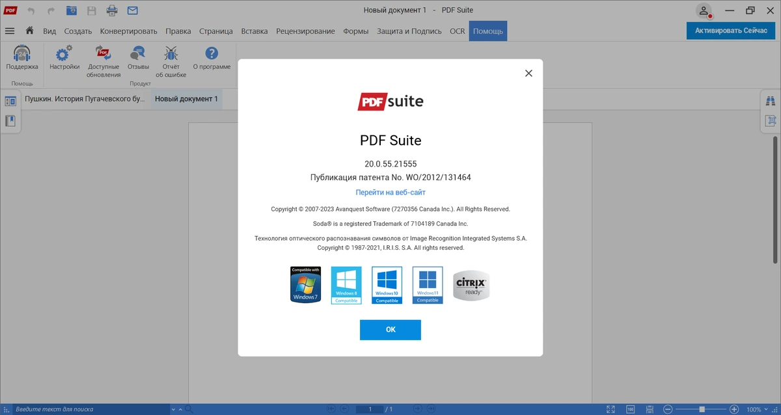Screen dimensions: 781x415
Task: Click the PDF Suite app logo icon
Action: (x=10, y=10)
